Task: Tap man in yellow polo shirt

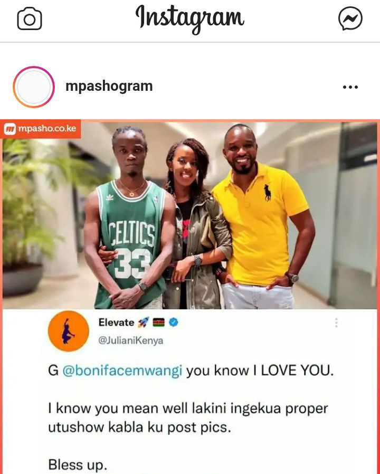Action: (261, 216)
